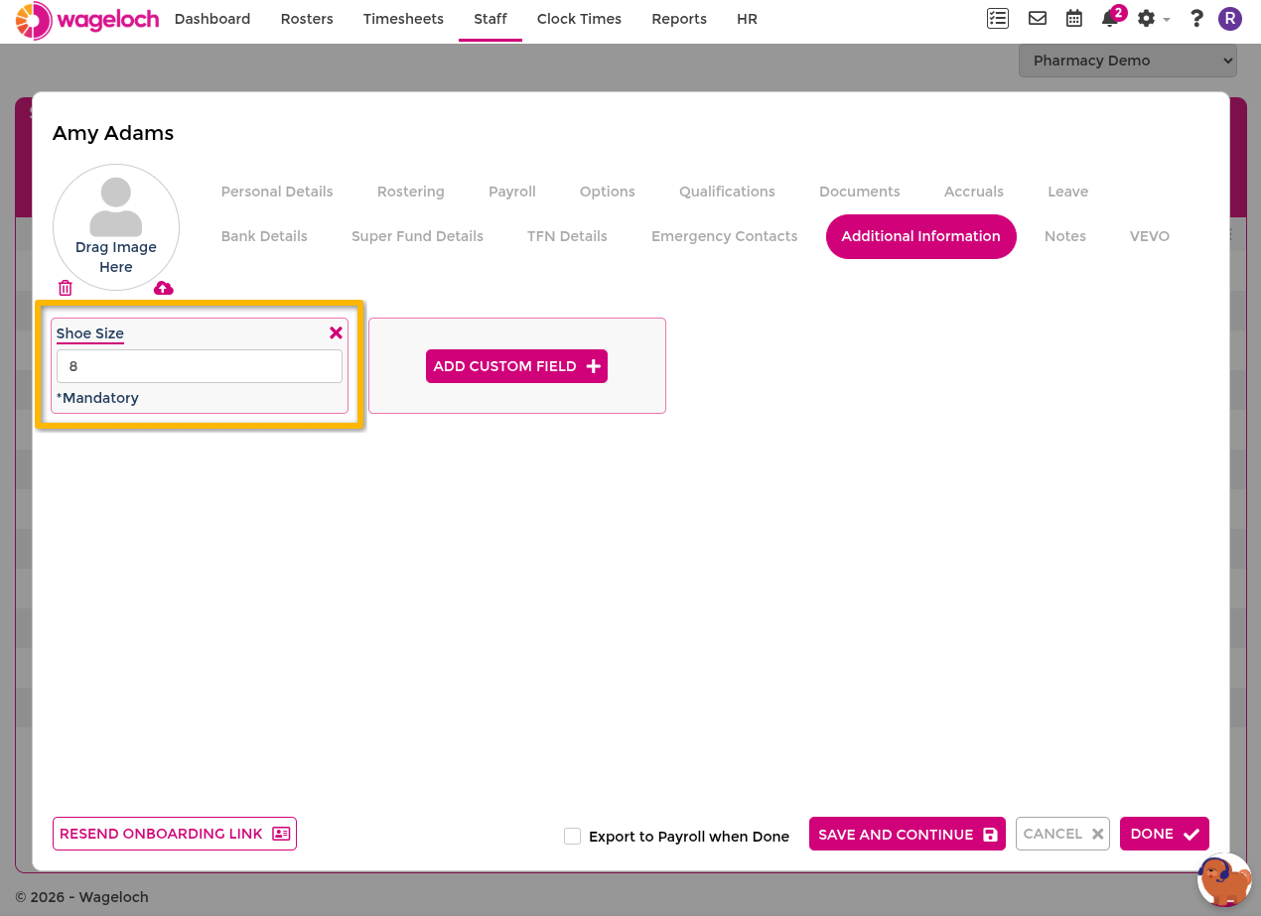This screenshot has height=916, width=1261.
Task: Click the help question mark icon
Action: coord(1196,18)
